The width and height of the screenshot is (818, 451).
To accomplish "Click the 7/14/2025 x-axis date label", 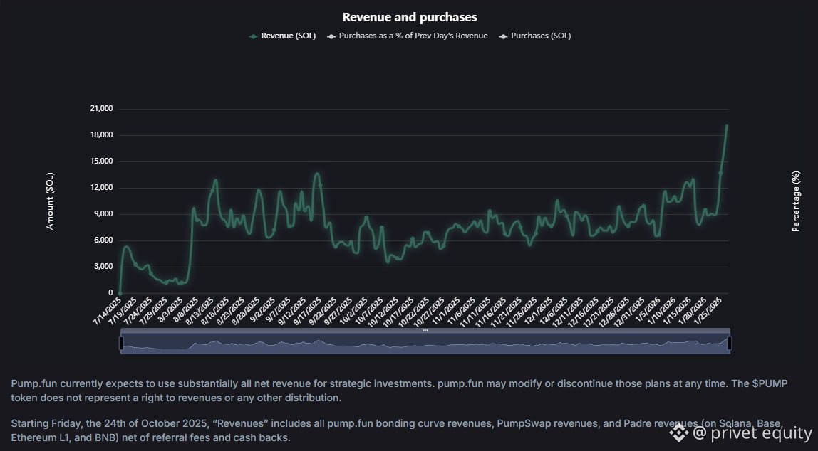I will [x=107, y=312].
